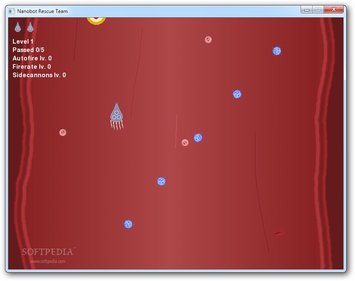Click the pink blood cell at the top
The width and height of the screenshot is (355, 281).
(208, 39)
